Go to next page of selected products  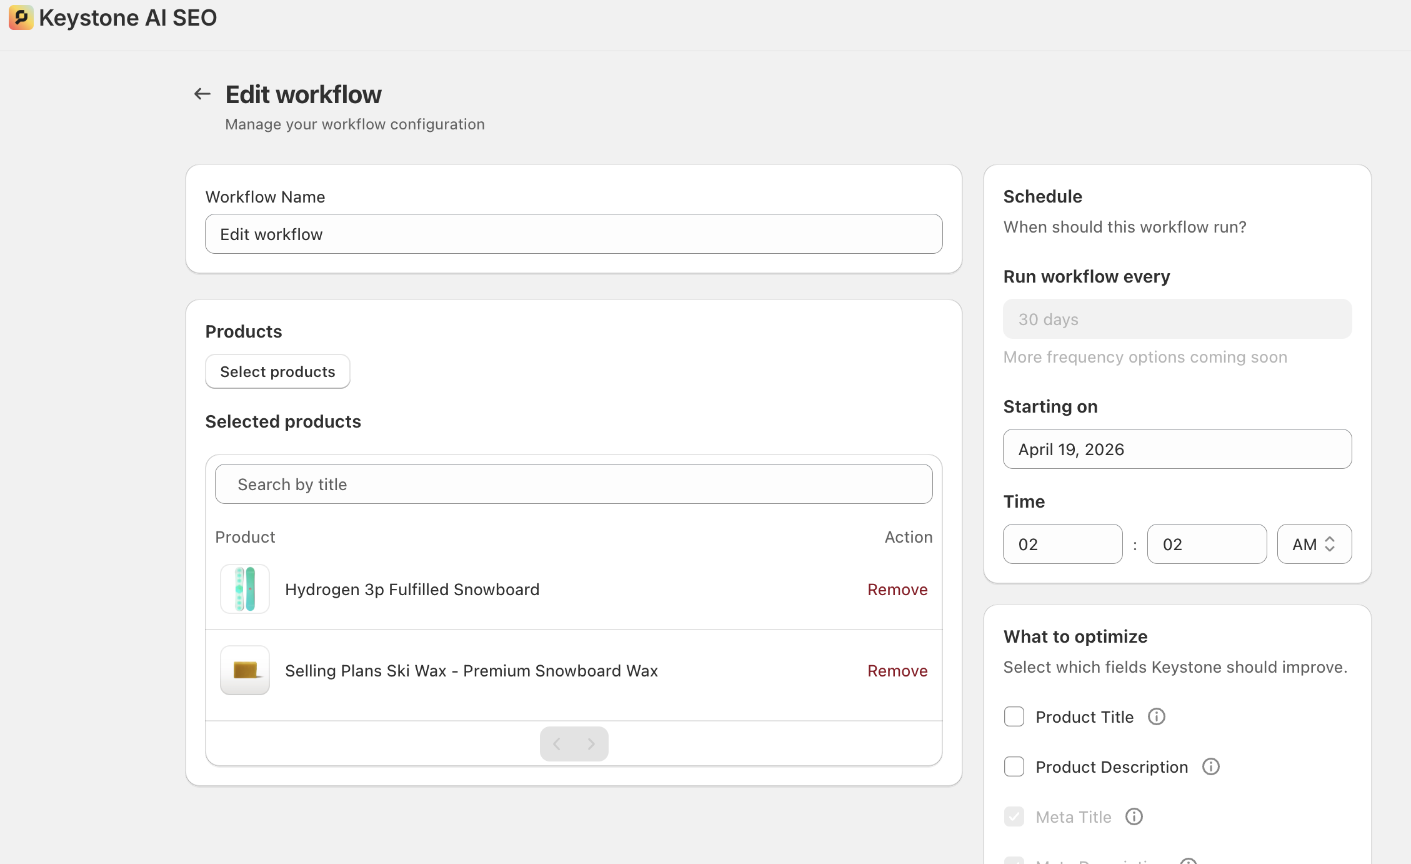click(x=591, y=744)
